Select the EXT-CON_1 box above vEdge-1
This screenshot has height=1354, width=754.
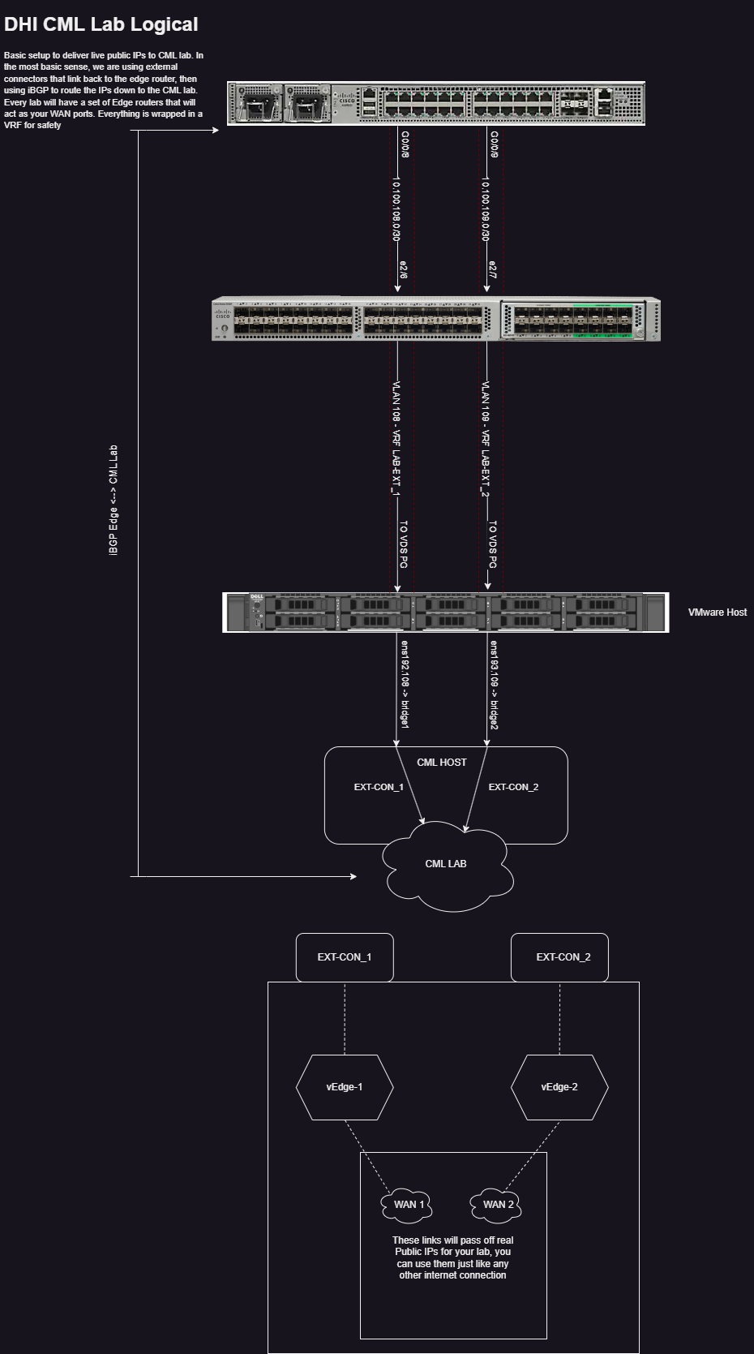pos(345,957)
